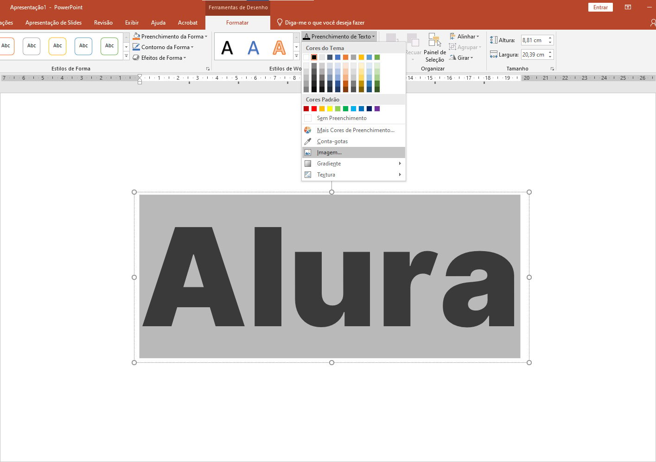656x462 pixels.
Task: Expand the Textura submenu arrow
Action: coord(400,175)
